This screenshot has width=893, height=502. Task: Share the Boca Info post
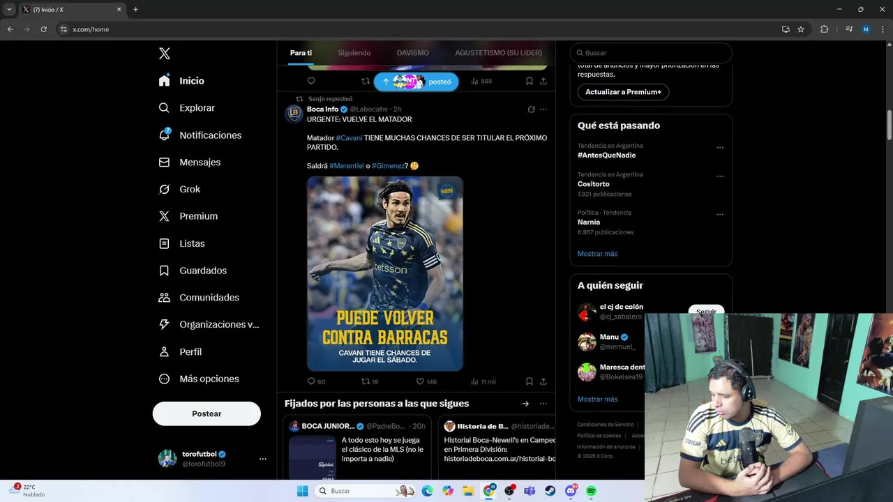(543, 381)
